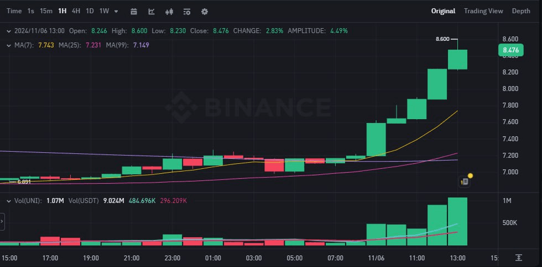The height and width of the screenshot is (267, 542).
Task: Switch to the 15m interval
Action: [46, 11]
